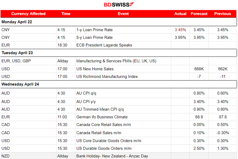Click the red 3.45% actual value

click(x=180, y=30)
